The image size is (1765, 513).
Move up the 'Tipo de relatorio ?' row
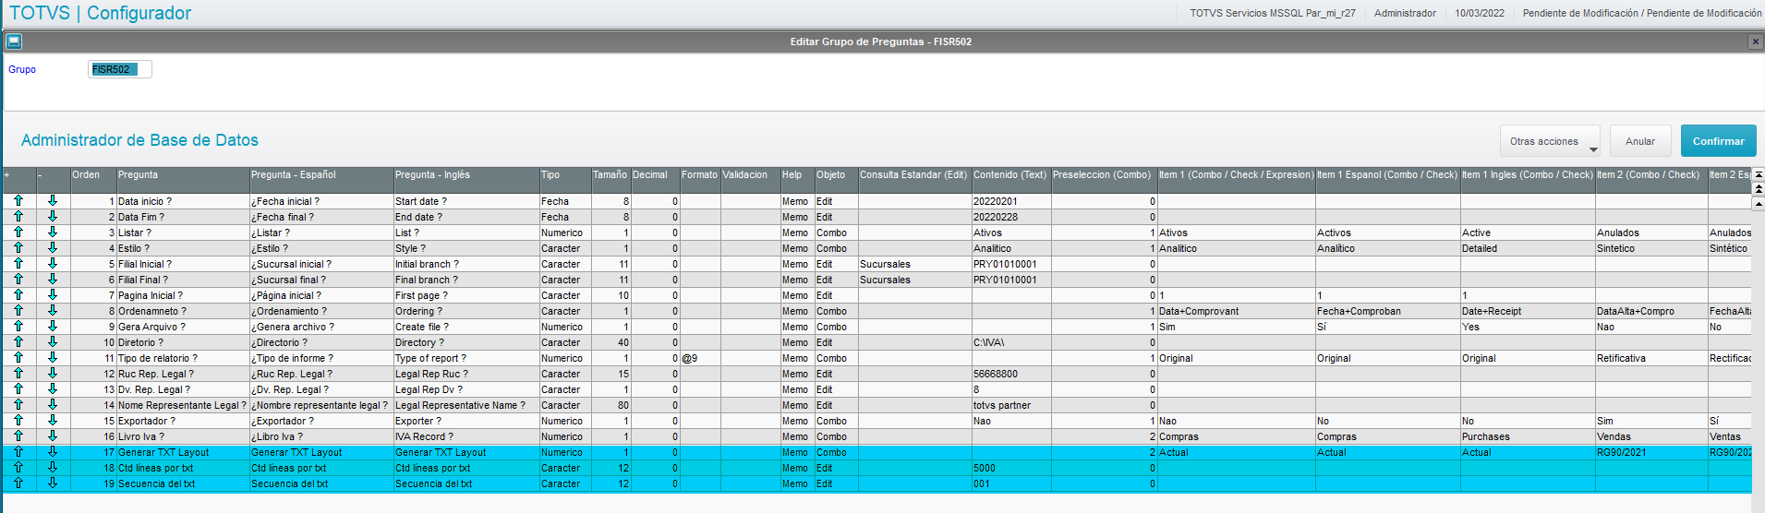(18, 357)
